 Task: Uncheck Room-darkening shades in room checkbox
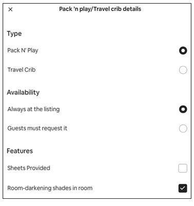pyautogui.click(x=183, y=188)
